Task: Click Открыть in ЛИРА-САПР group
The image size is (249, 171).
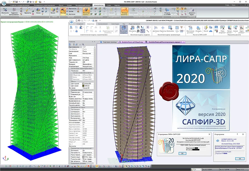Action: point(198,29)
